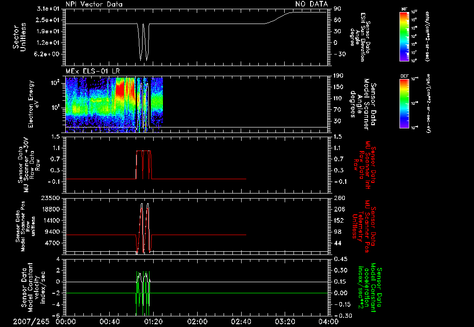Click the 150 Scanner Angle tick label
The width and height of the screenshot is (474, 327).
point(338,87)
